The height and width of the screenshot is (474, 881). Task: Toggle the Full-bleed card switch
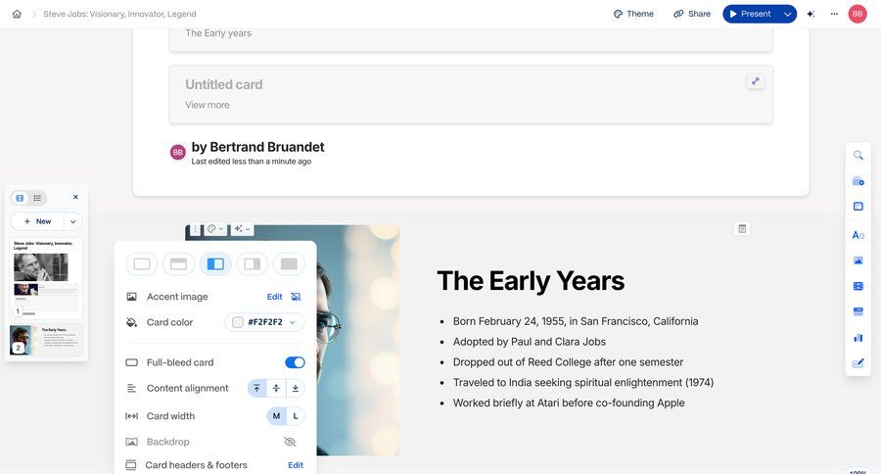click(295, 362)
